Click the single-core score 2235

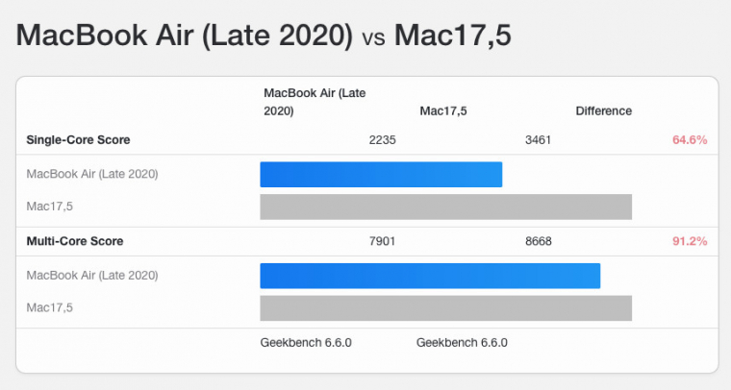382,140
